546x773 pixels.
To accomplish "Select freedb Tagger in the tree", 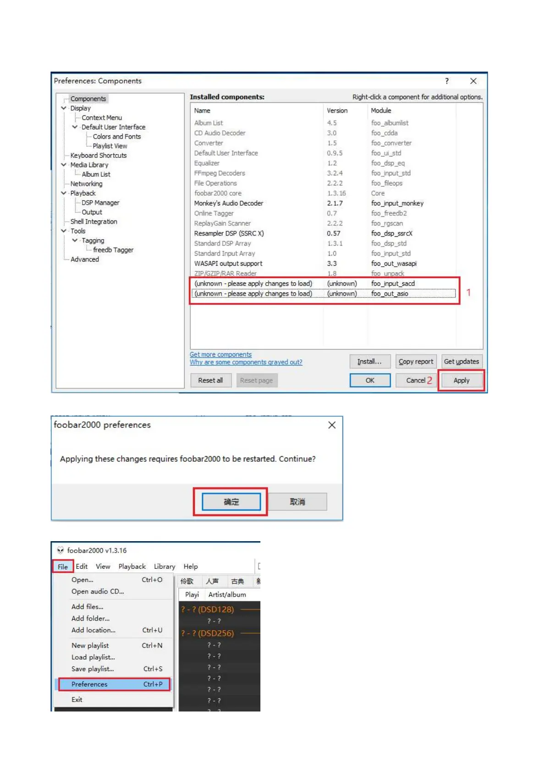I will point(113,250).
